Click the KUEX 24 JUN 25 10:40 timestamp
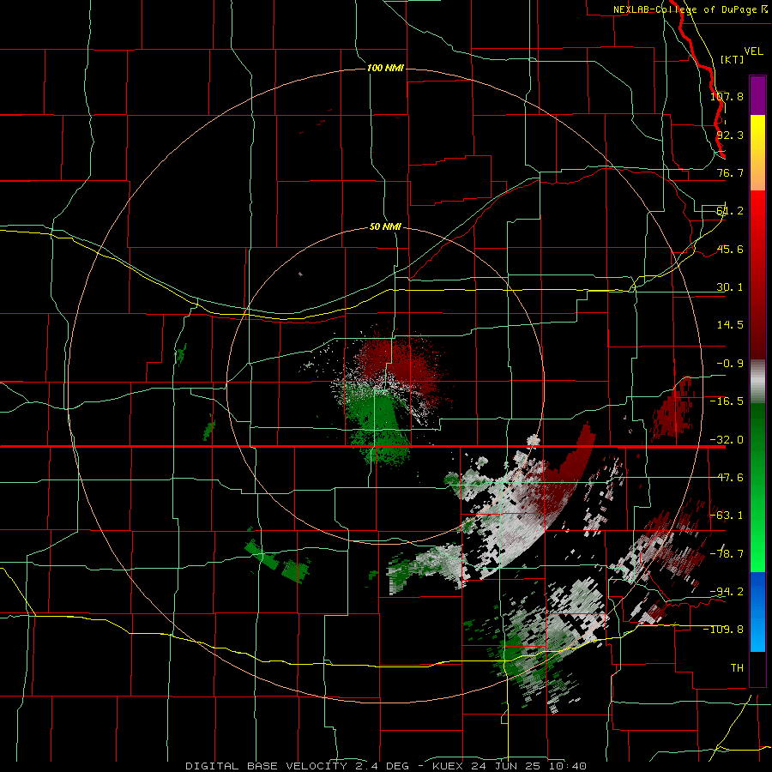The image size is (772, 772). 509,766
